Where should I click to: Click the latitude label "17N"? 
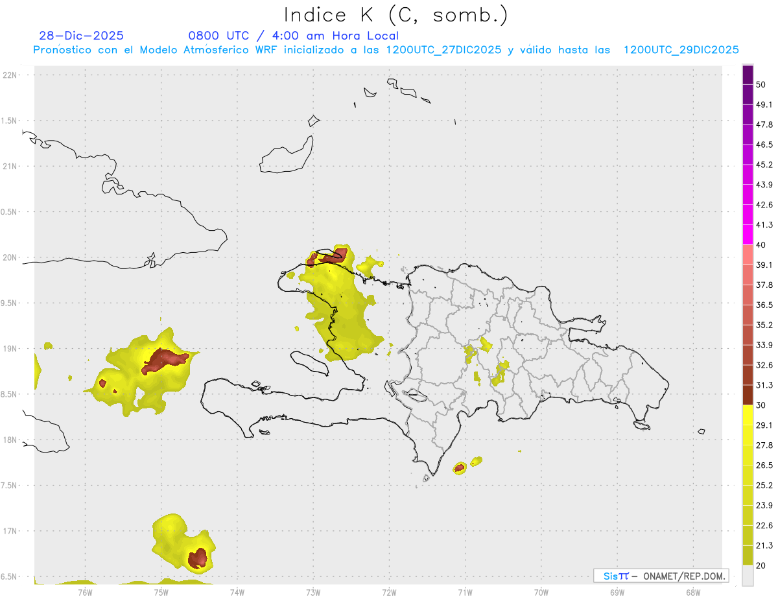10,532
